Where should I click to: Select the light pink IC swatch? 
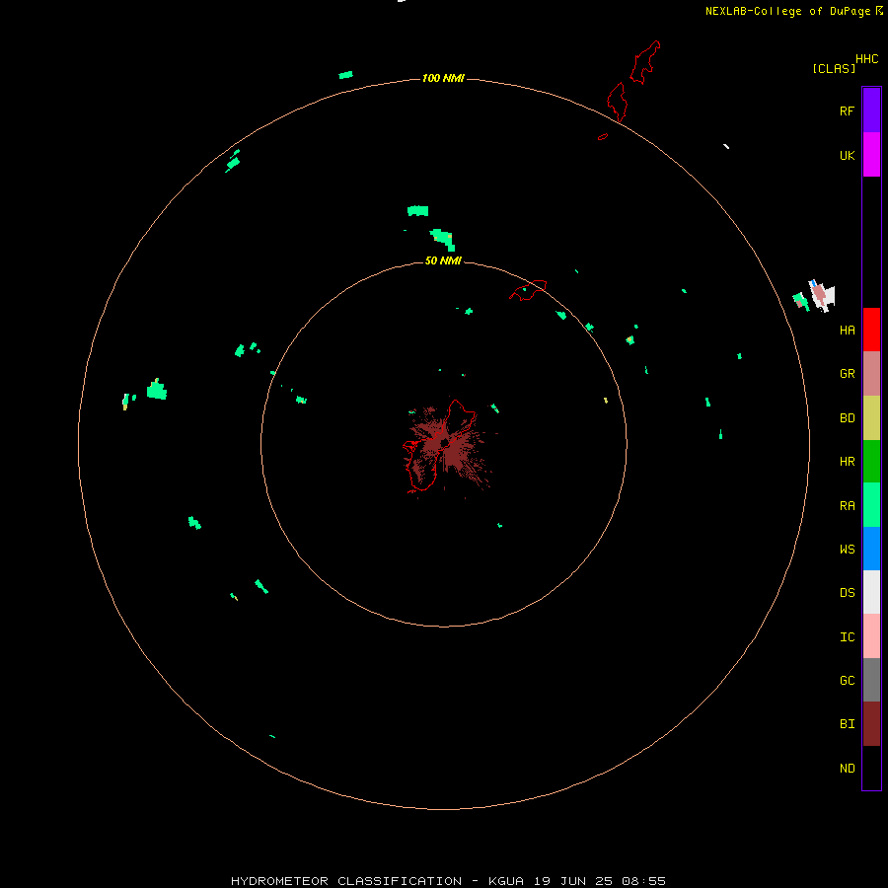pos(871,636)
